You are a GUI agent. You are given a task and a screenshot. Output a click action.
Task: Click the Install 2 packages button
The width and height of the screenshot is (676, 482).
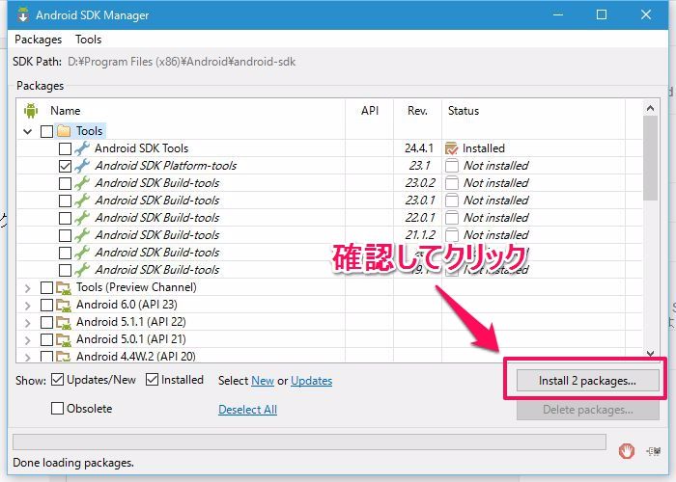point(587,381)
